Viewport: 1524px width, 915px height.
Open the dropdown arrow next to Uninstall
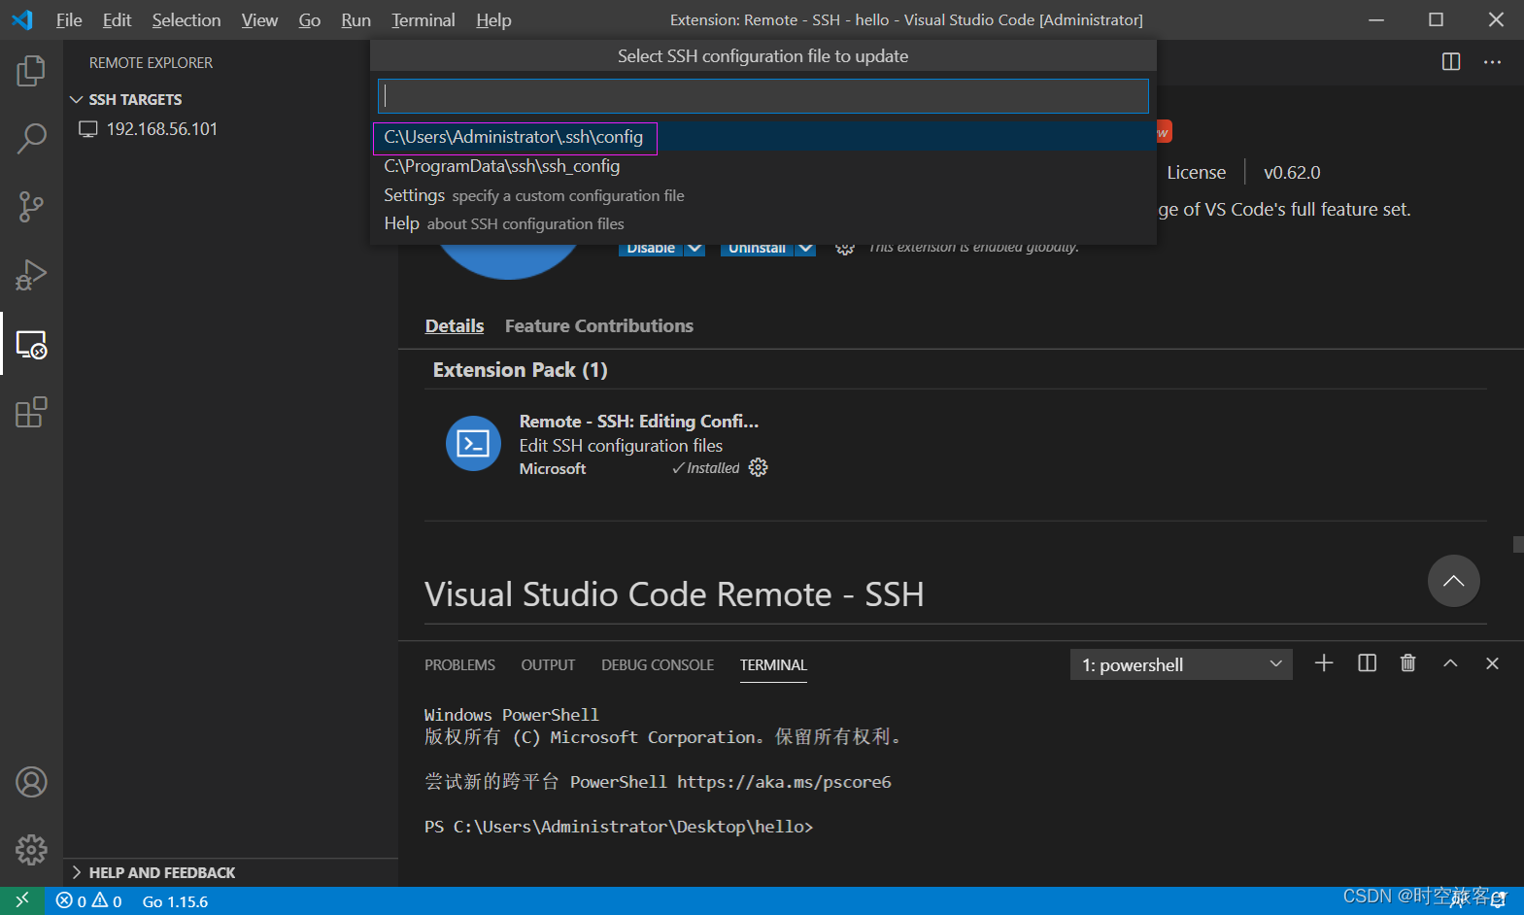[x=805, y=249]
